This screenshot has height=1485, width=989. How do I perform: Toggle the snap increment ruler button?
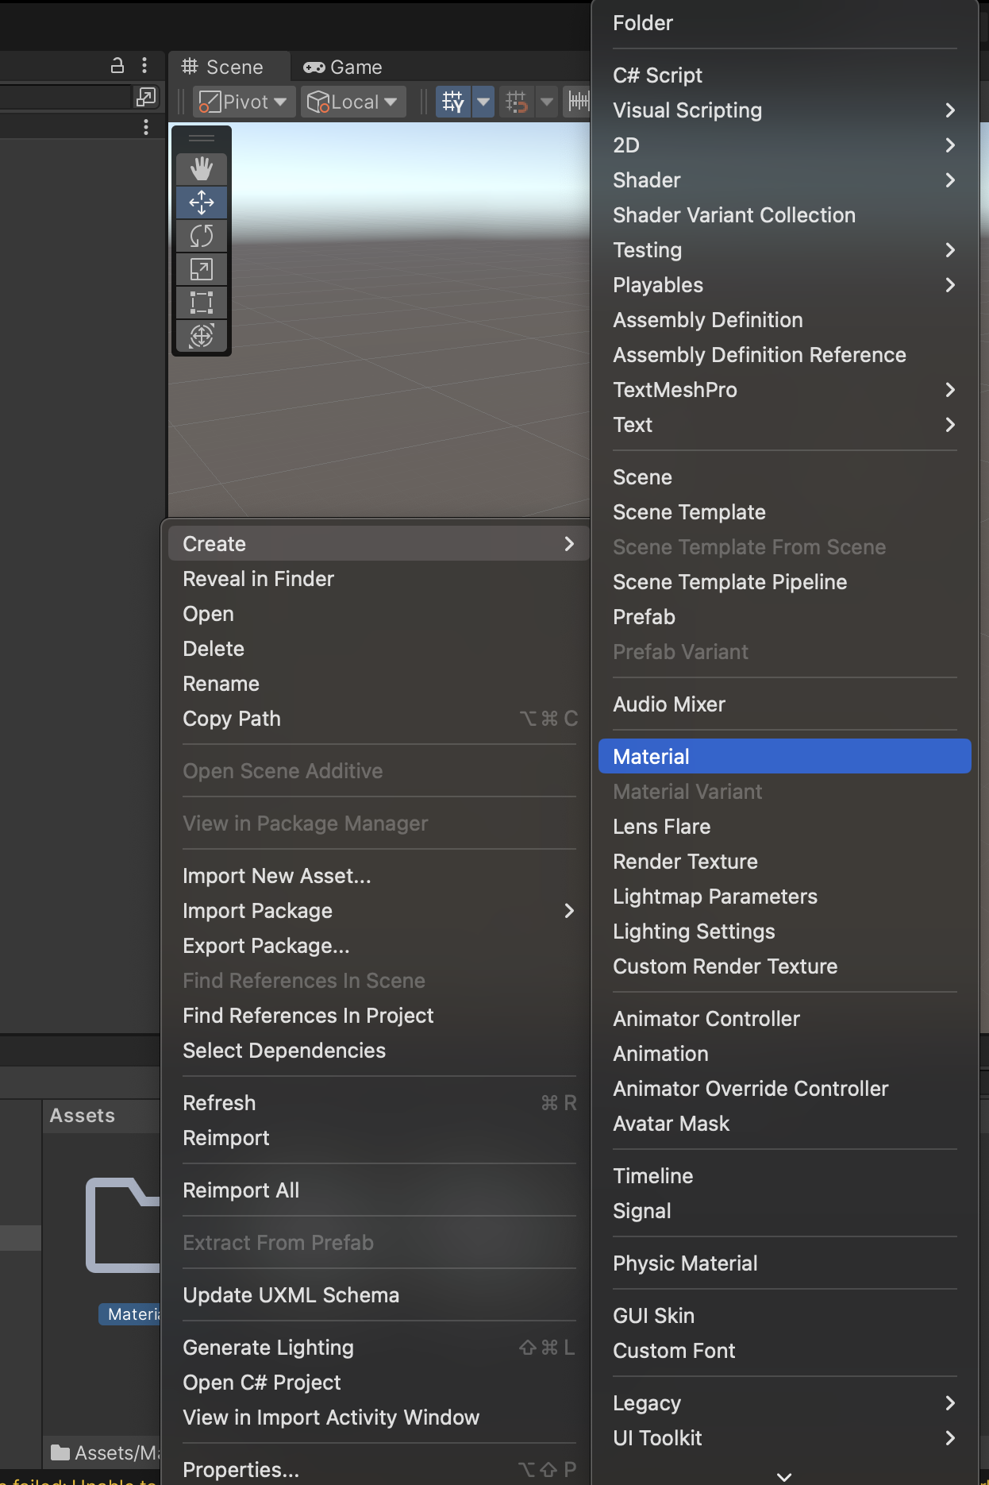(579, 102)
